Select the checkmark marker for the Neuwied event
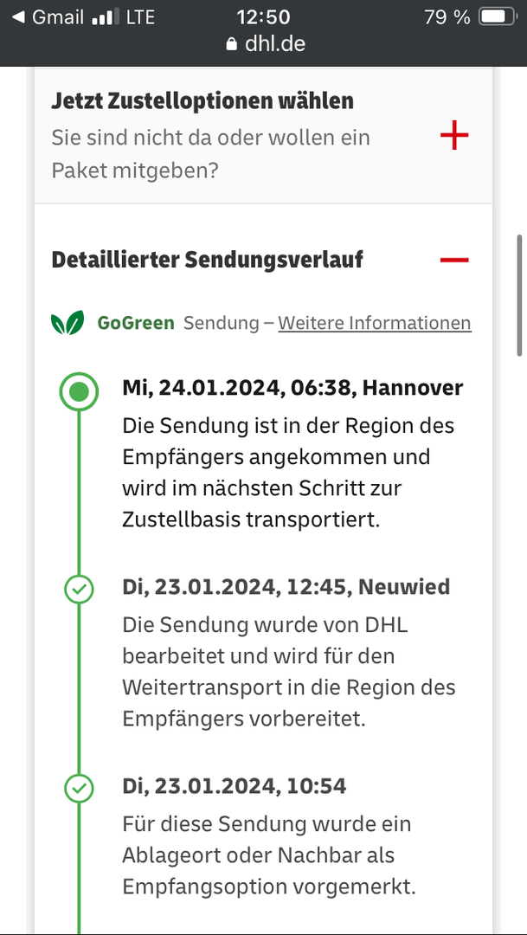Image resolution: width=527 pixels, height=935 pixels. (x=79, y=590)
